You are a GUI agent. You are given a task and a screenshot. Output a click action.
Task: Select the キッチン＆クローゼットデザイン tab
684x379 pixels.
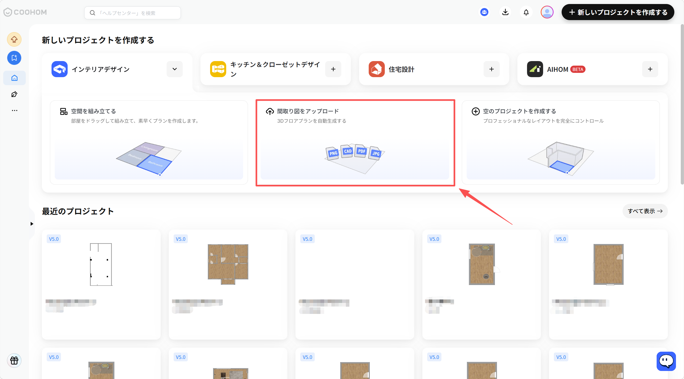(276, 69)
